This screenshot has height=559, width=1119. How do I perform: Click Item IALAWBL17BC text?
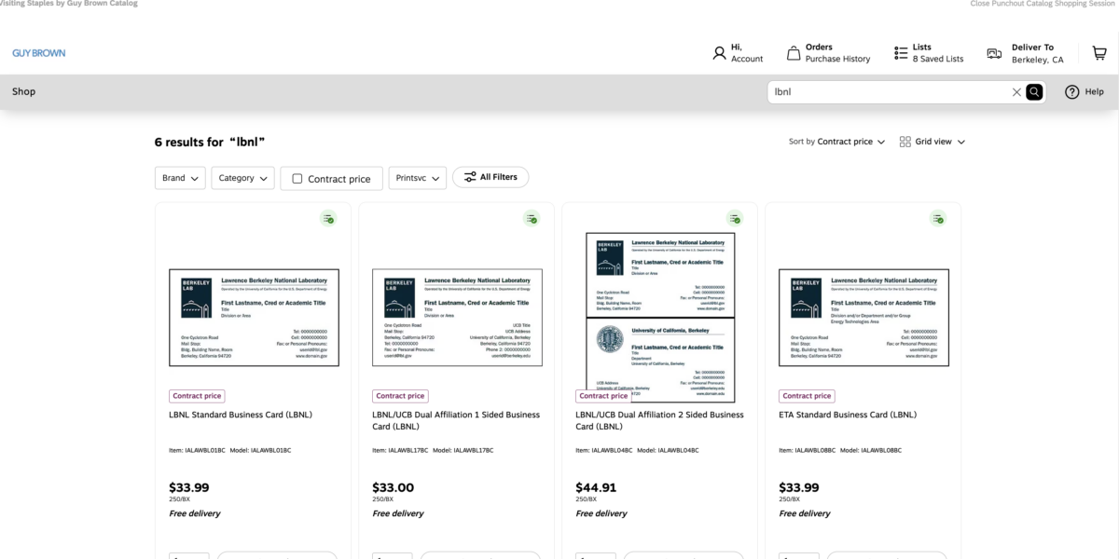click(x=400, y=450)
